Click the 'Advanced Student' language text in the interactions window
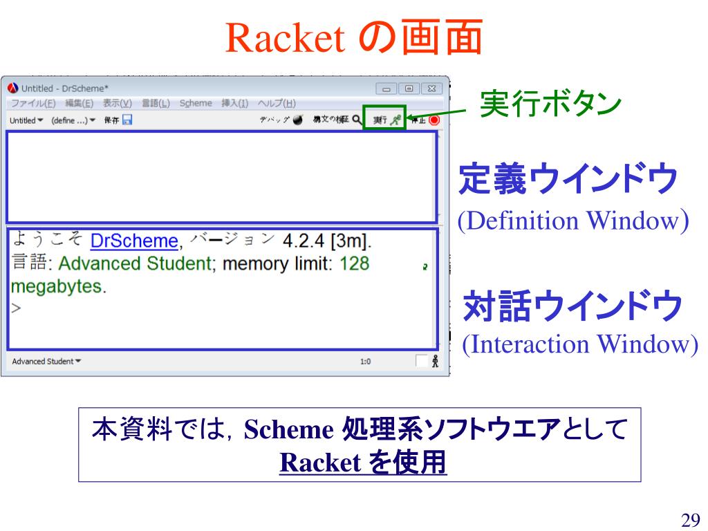 (135, 263)
